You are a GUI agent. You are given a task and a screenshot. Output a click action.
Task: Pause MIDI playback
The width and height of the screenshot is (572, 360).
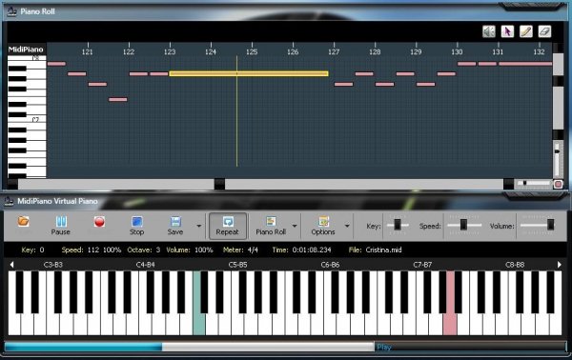pos(61,226)
